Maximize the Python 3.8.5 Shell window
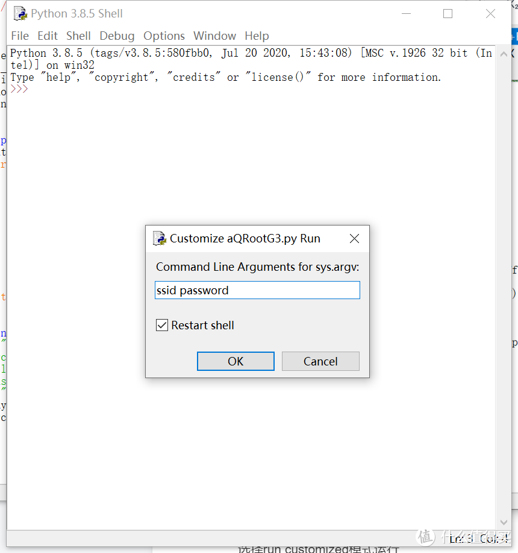This screenshot has height=553, width=518. (448, 14)
